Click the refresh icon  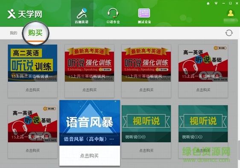tap(229, 33)
